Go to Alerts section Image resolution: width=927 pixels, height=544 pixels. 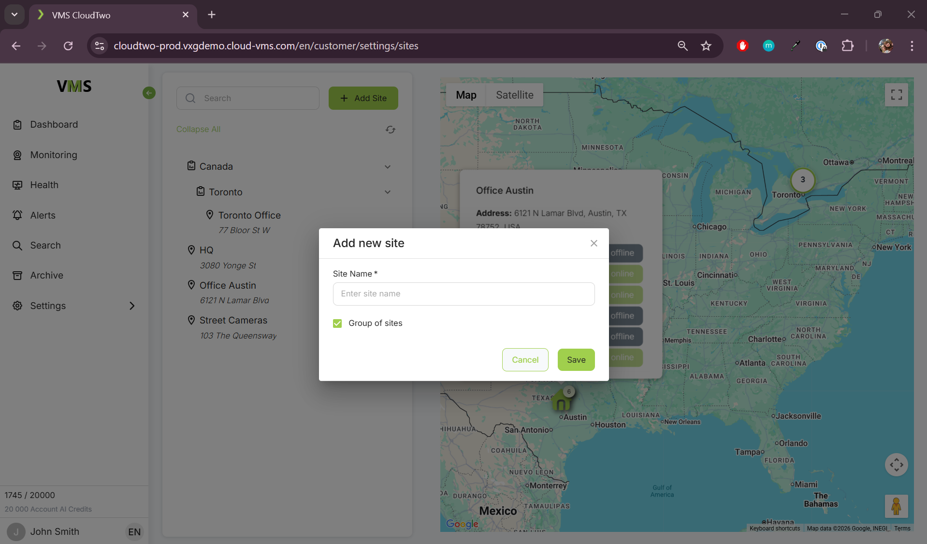43,215
